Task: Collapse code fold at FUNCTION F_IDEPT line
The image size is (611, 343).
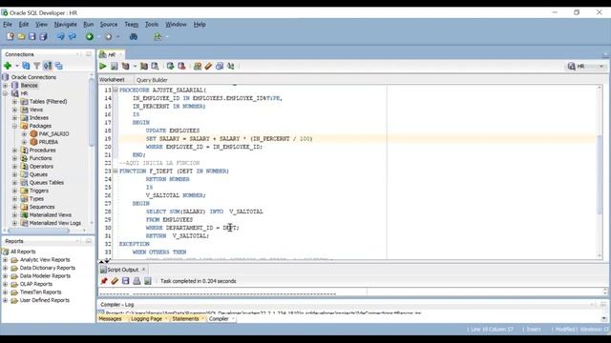Action: pos(116,171)
